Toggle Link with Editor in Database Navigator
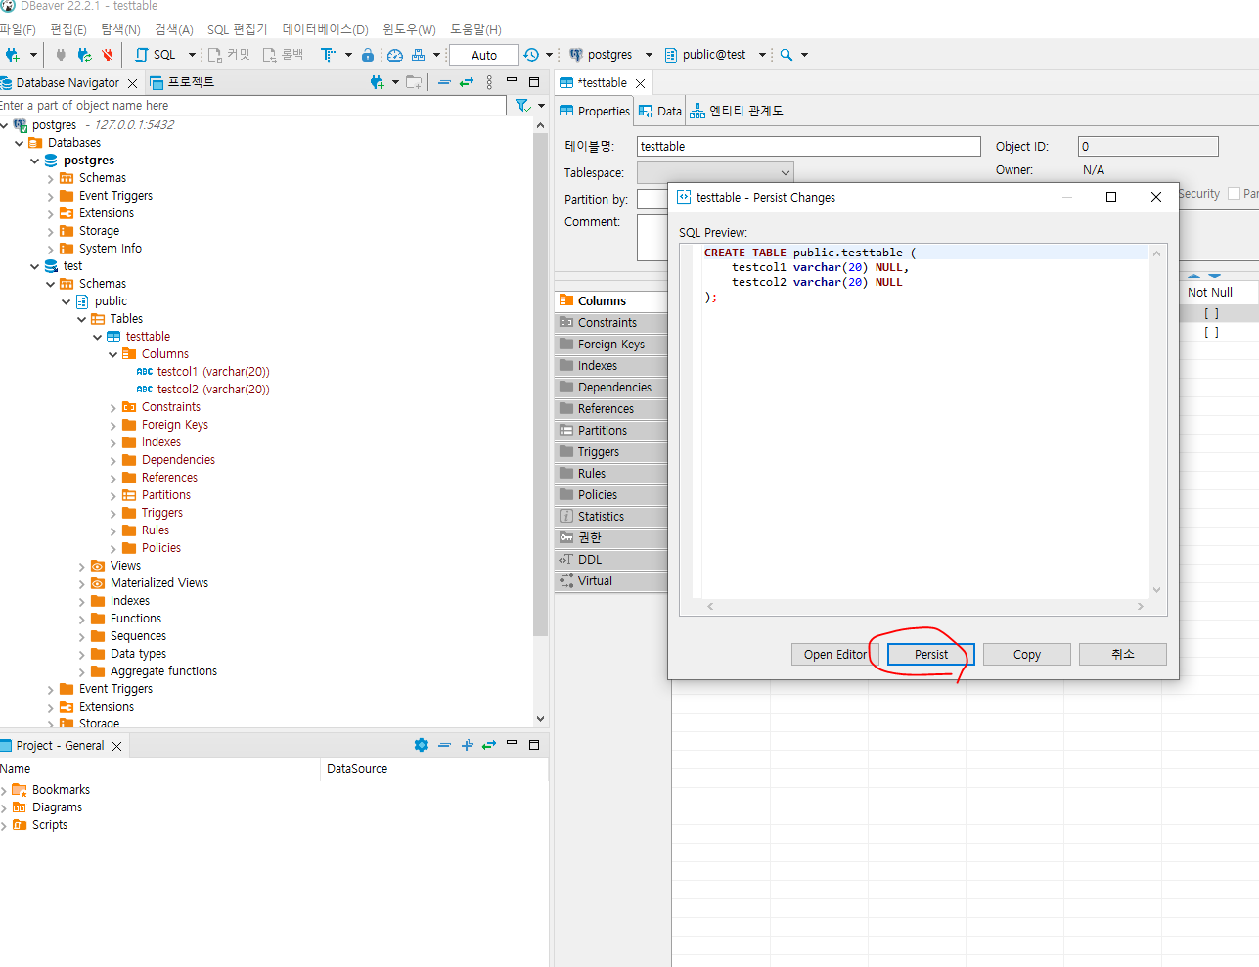The image size is (1259, 967). [x=467, y=82]
